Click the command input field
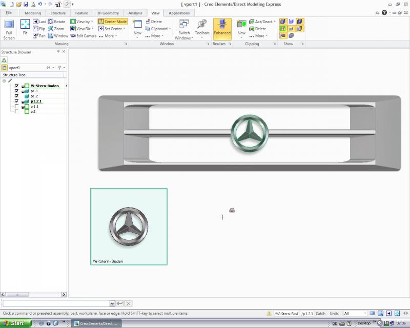 pos(56,303)
